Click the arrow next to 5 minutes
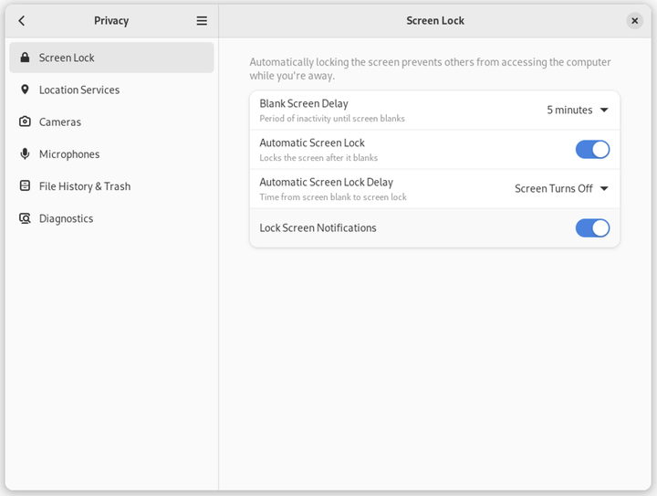 coord(604,110)
